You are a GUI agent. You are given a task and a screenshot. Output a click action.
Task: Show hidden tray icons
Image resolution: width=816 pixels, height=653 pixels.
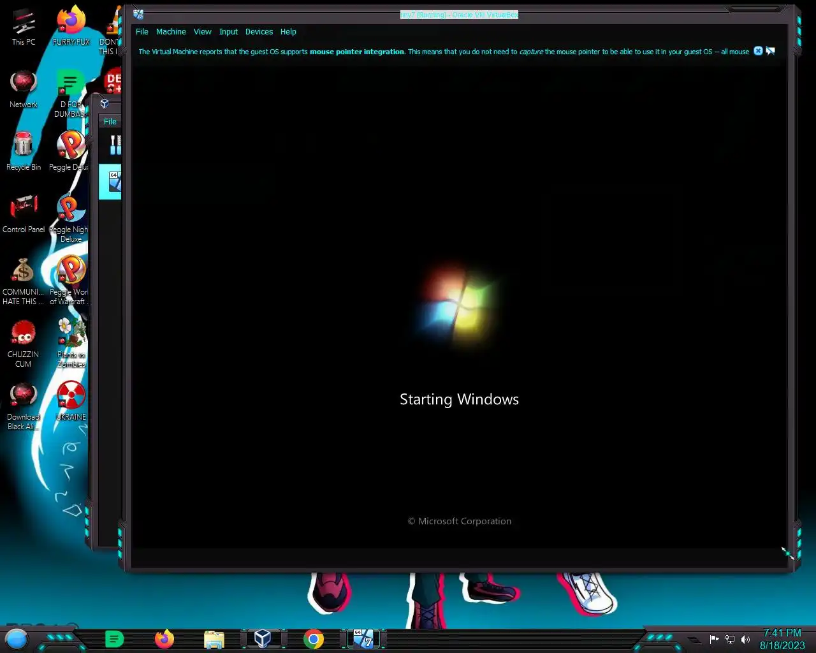(x=694, y=640)
